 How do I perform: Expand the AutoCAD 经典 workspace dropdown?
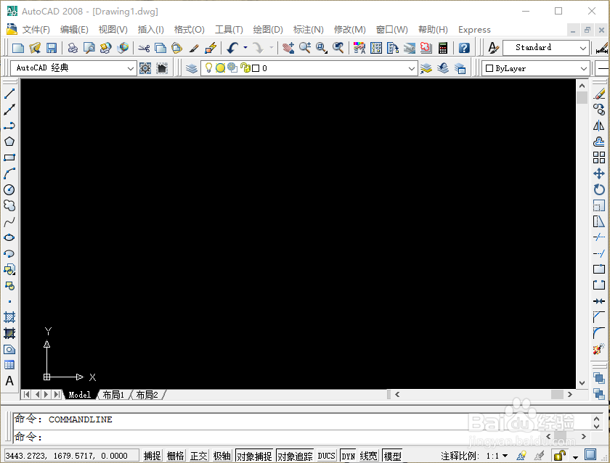pos(130,68)
